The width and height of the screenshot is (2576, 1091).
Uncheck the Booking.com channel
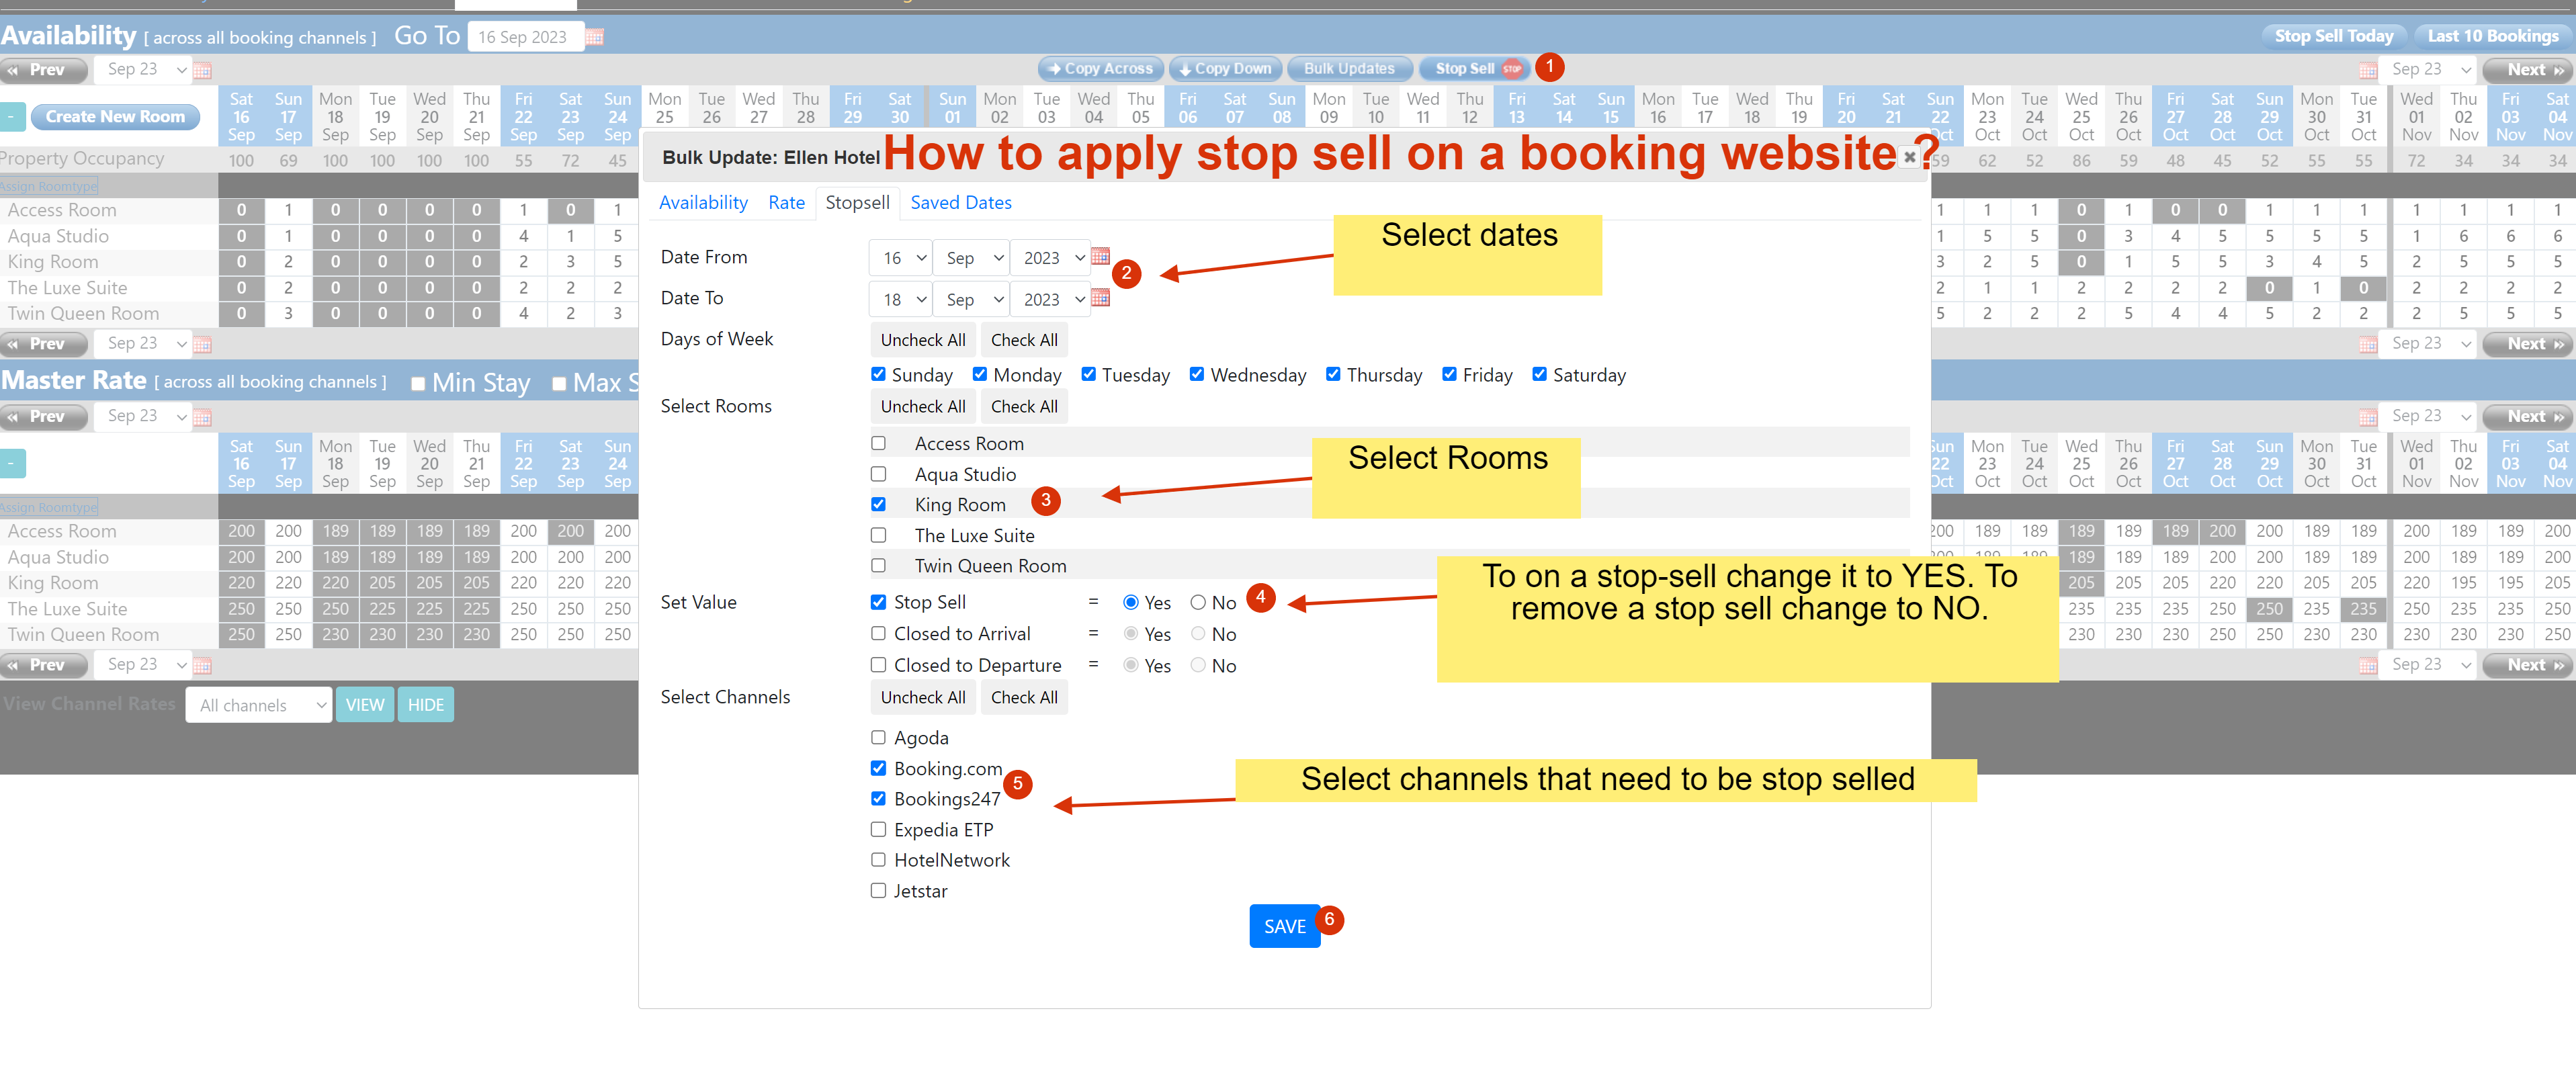point(878,768)
